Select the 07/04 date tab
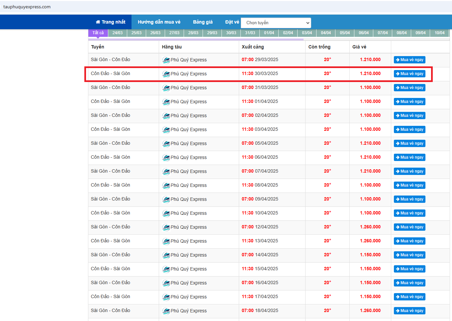This screenshot has height=321, width=452. click(x=383, y=33)
